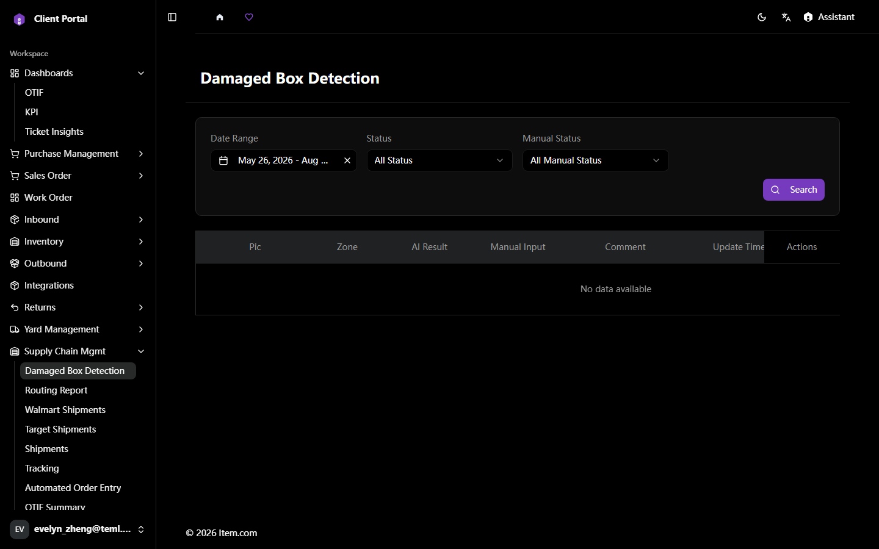
Task: Open the user account switcher
Action: coord(78,529)
